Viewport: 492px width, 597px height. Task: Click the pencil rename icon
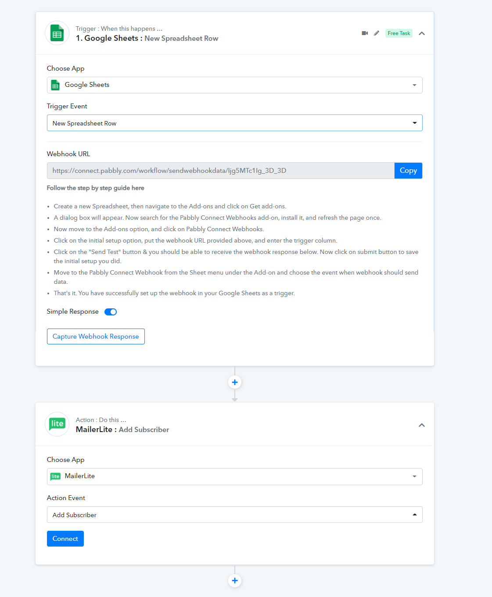click(x=377, y=33)
